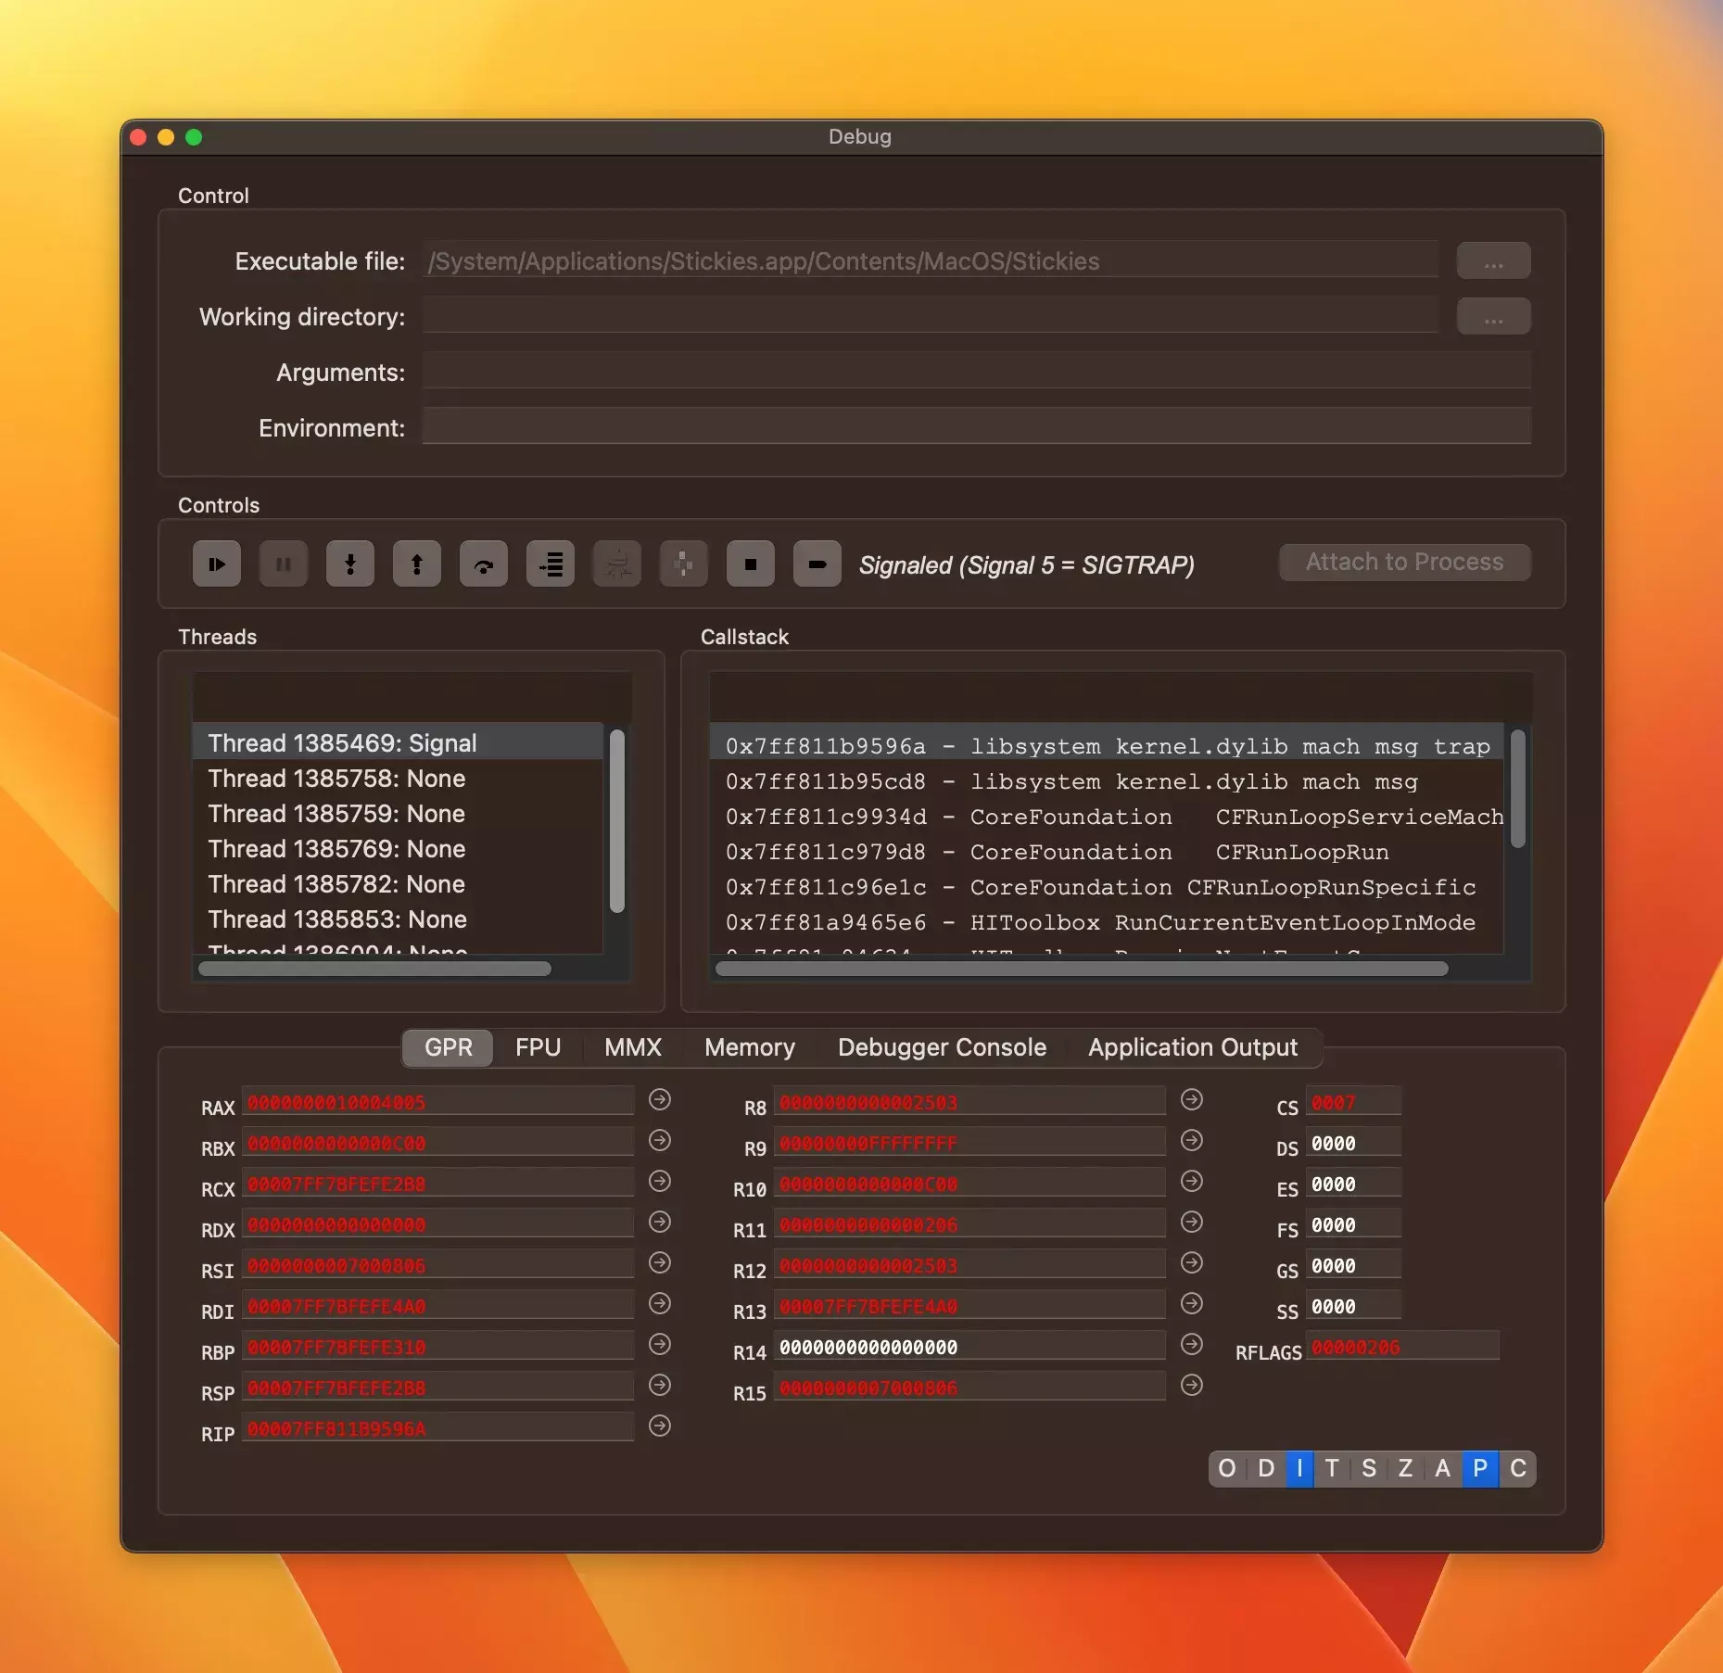The height and width of the screenshot is (1673, 1723).
Task: Click the arrow icon next to R12
Action: [x=1192, y=1263]
